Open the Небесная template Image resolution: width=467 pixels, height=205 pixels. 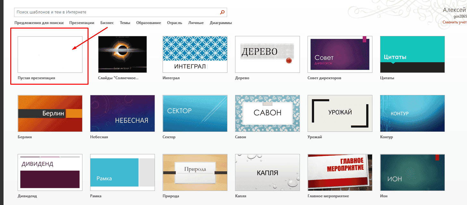coord(122,113)
